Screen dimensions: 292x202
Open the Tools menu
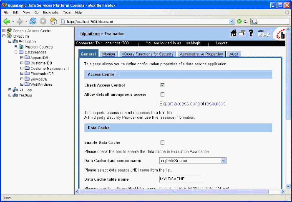pyautogui.click(x=67, y=13)
